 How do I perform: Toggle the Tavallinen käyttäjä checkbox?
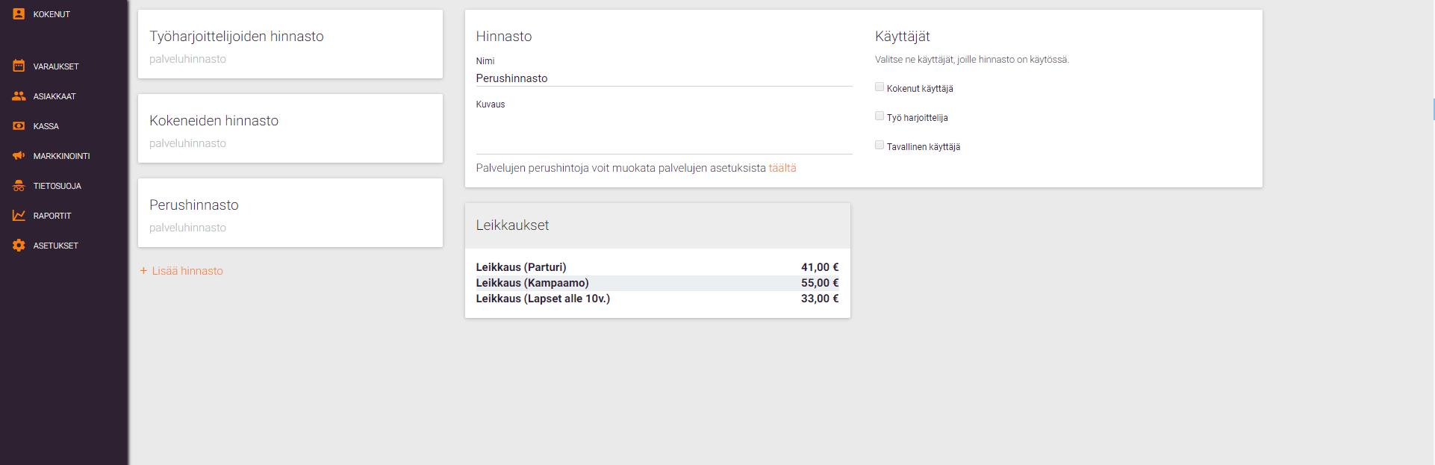pyautogui.click(x=880, y=146)
